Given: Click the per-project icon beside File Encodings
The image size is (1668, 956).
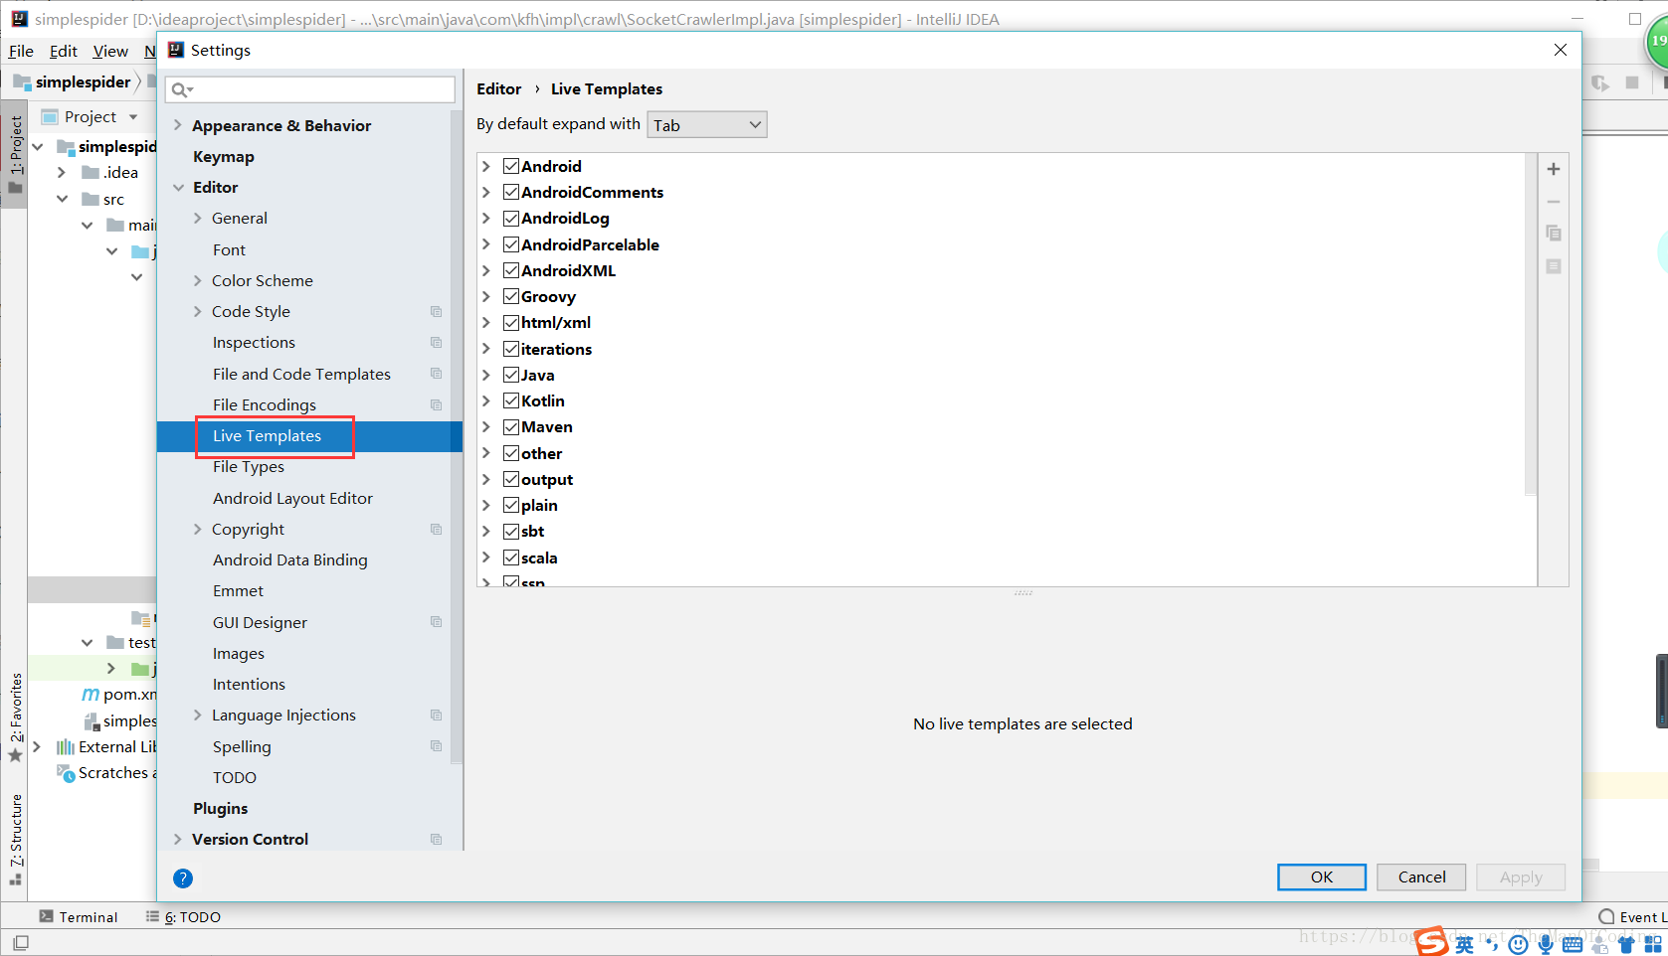Looking at the screenshot, I should pyautogui.click(x=436, y=405).
